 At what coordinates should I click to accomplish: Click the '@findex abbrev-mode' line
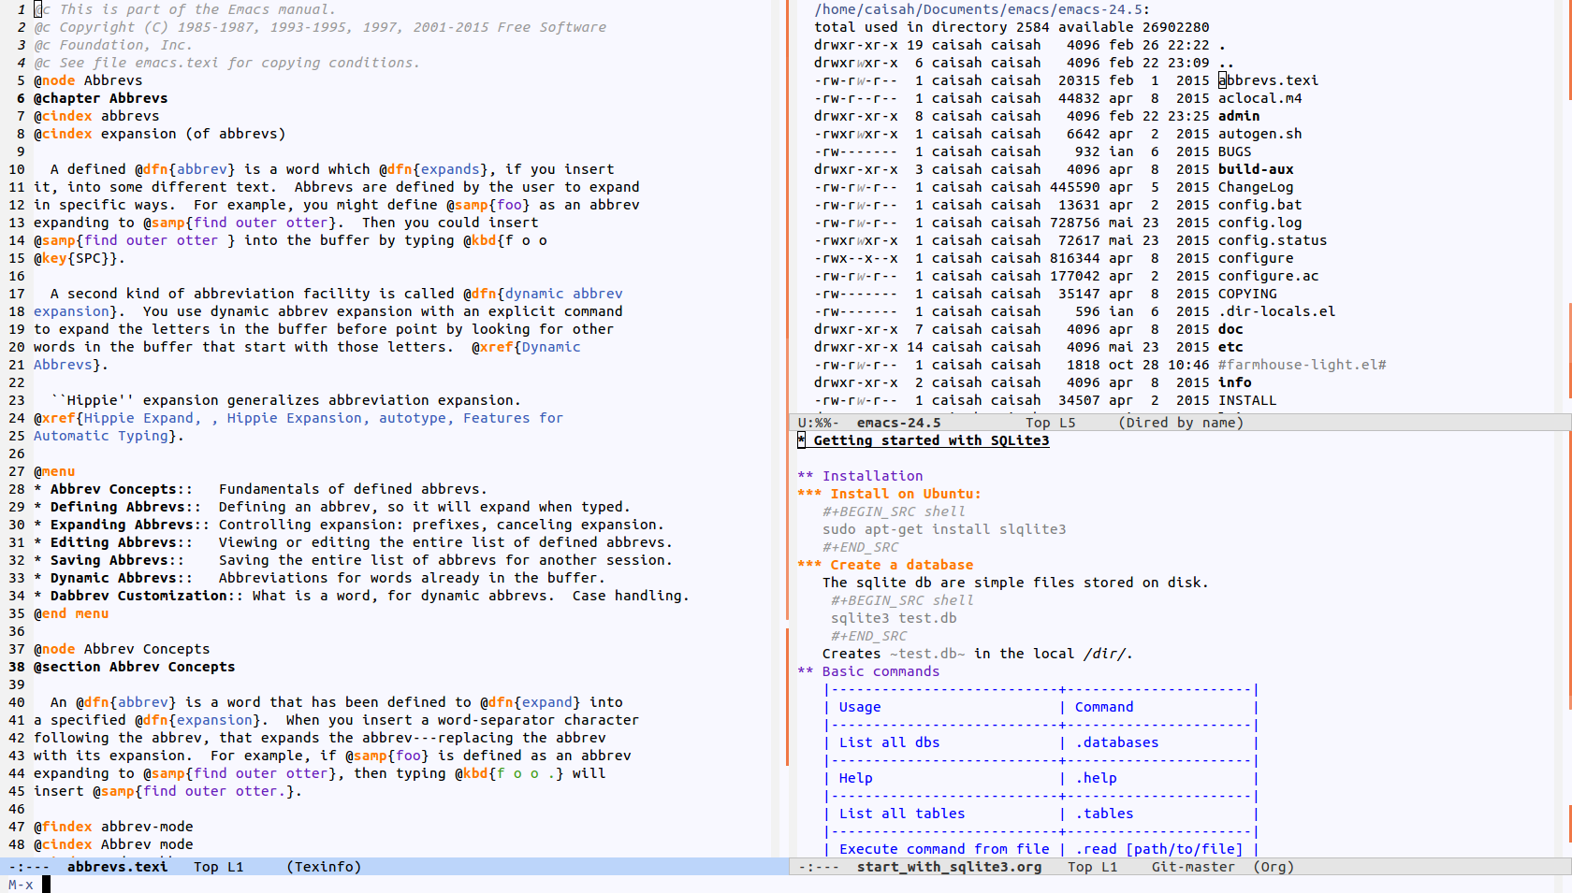pos(113,827)
